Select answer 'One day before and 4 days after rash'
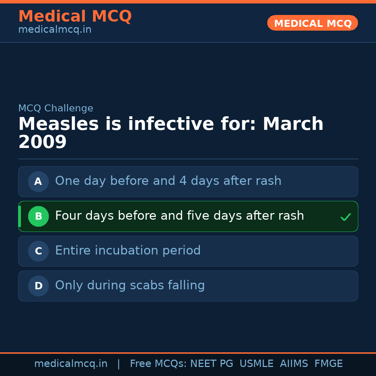Image resolution: width=376 pixels, height=376 pixels. pyautogui.click(x=168, y=181)
